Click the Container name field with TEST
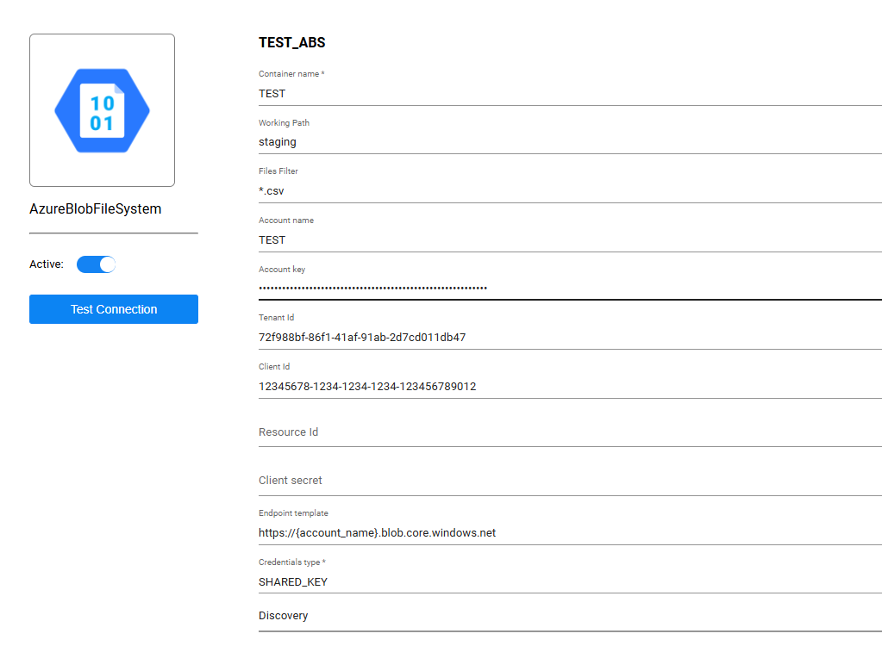 point(569,93)
